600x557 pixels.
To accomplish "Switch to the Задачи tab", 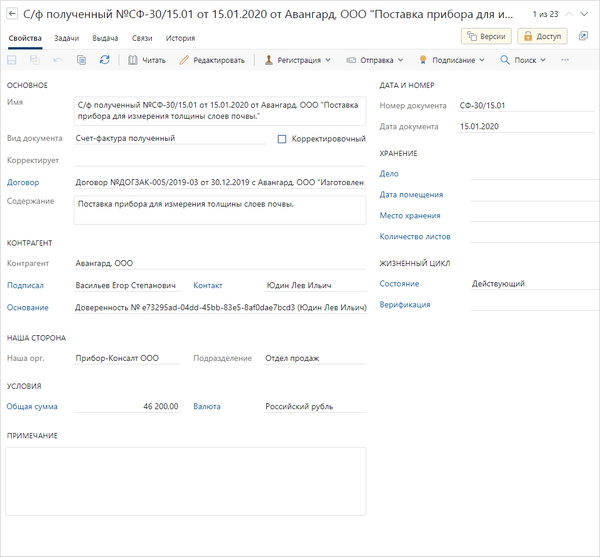I will [67, 38].
